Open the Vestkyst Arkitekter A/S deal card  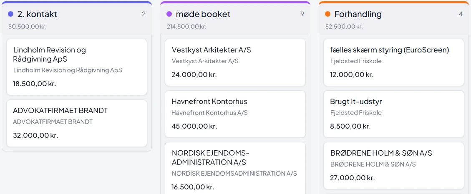[x=235, y=62]
